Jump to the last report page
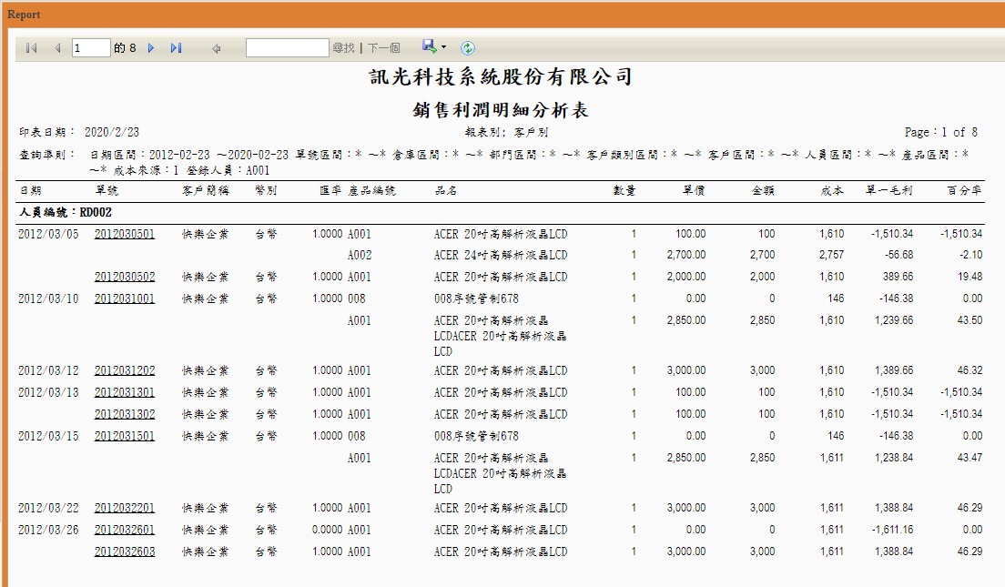The image size is (1005, 587). click(177, 48)
